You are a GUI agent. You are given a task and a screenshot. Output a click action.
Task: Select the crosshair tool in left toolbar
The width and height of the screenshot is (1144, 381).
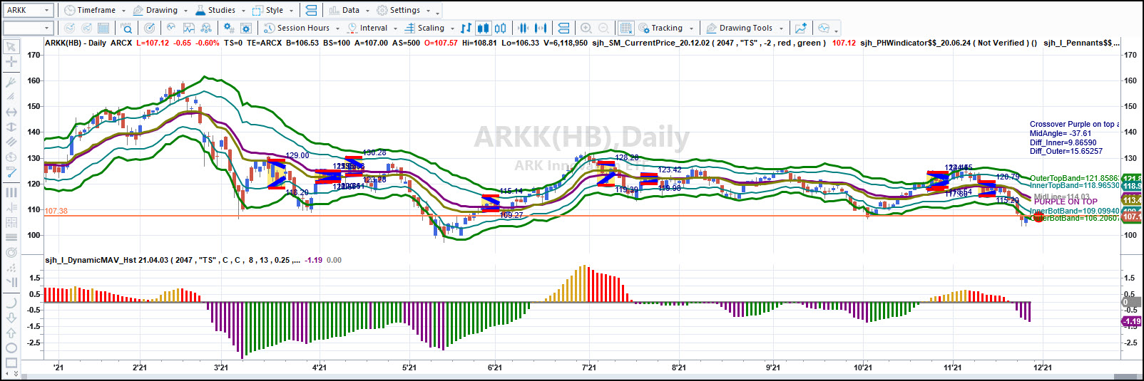pos(11,63)
